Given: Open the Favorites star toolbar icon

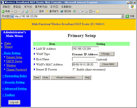Looking at the screenshot, I should (x=47, y=11).
